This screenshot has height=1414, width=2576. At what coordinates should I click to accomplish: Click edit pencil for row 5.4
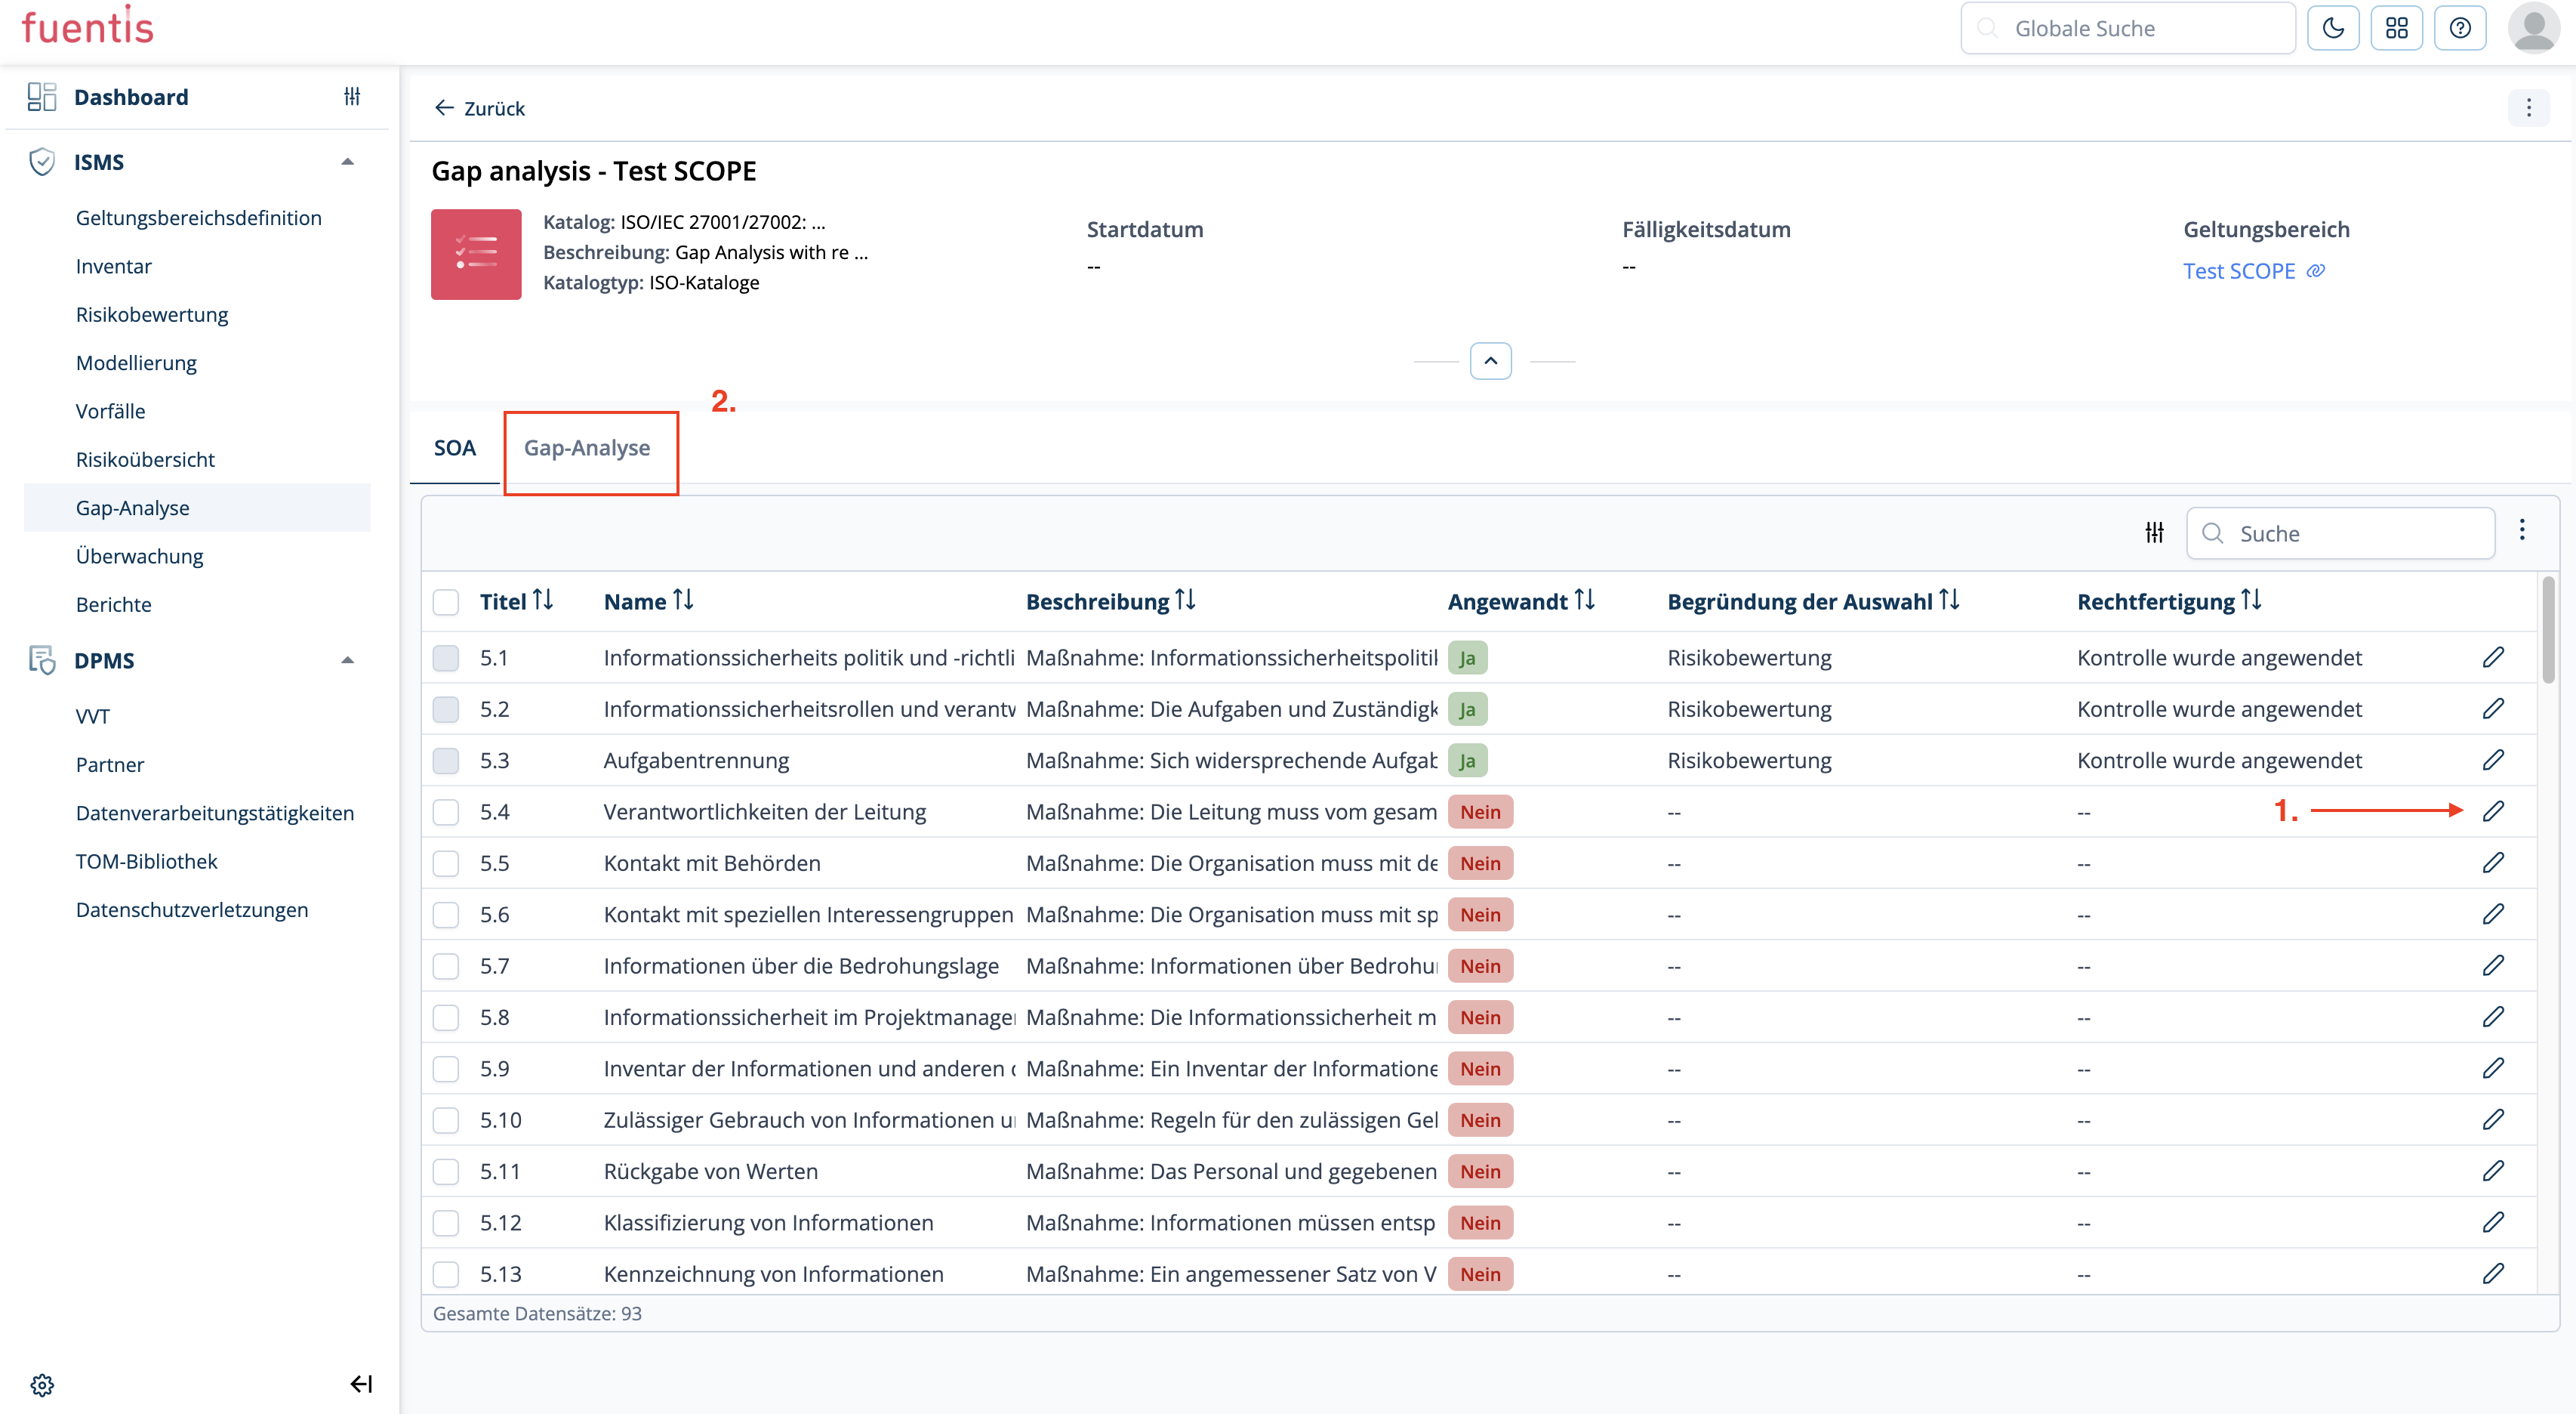[x=2493, y=811]
